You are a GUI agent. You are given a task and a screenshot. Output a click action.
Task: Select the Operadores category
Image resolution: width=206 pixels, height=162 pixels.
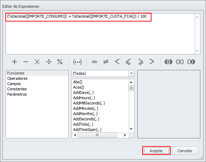(37, 78)
